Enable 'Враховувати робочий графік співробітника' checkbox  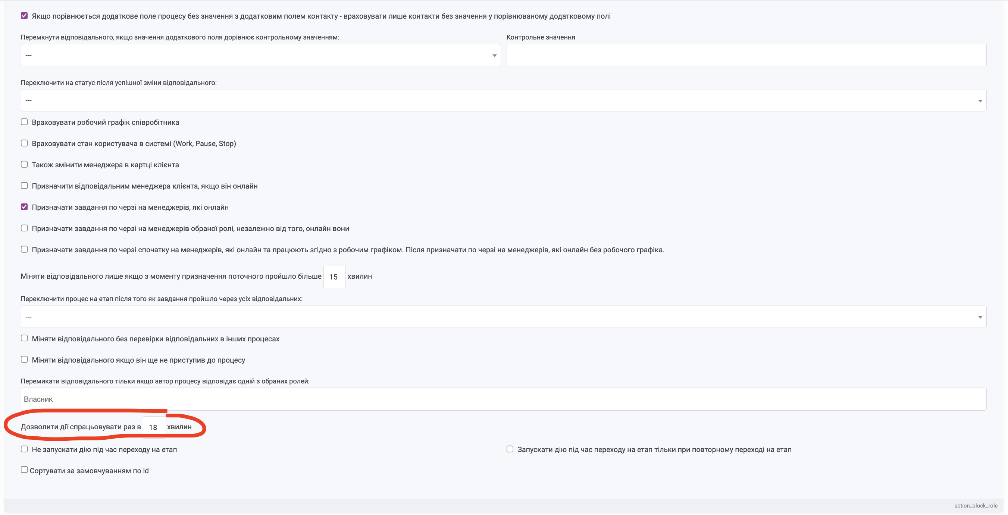pyautogui.click(x=24, y=122)
